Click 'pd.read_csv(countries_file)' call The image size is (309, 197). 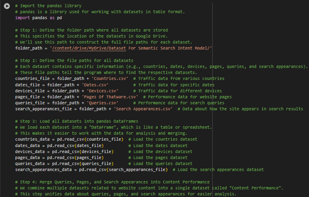(90, 139)
